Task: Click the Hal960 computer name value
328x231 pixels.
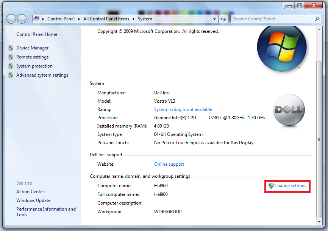Action: coord(161,186)
